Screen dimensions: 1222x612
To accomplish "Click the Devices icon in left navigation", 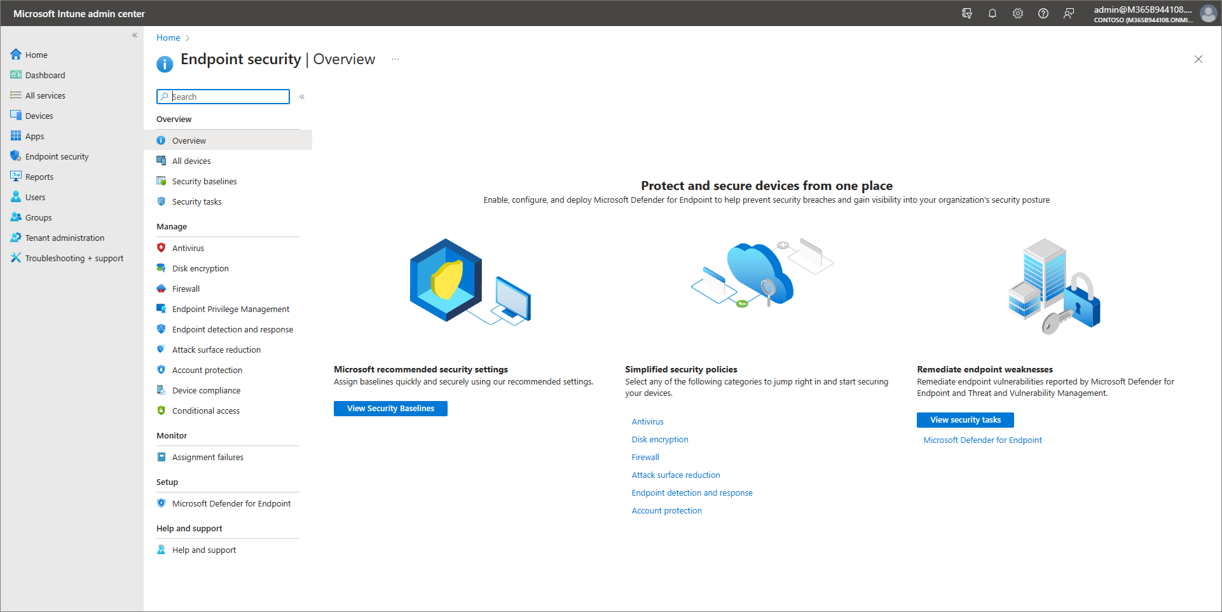I will click(x=16, y=116).
